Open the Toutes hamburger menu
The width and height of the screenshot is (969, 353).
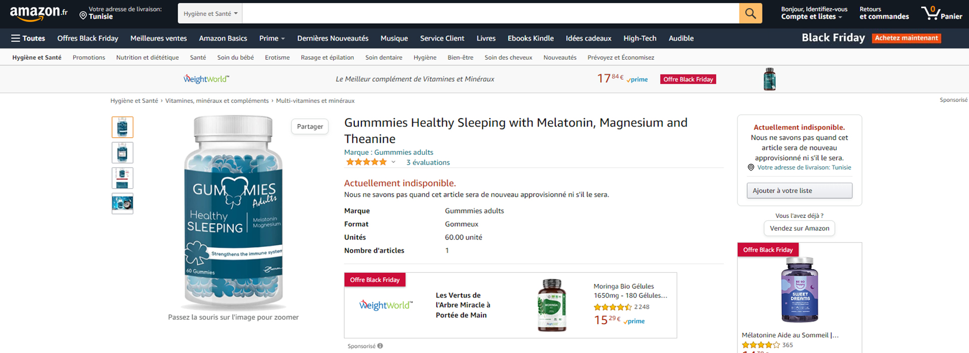click(28, 38)
